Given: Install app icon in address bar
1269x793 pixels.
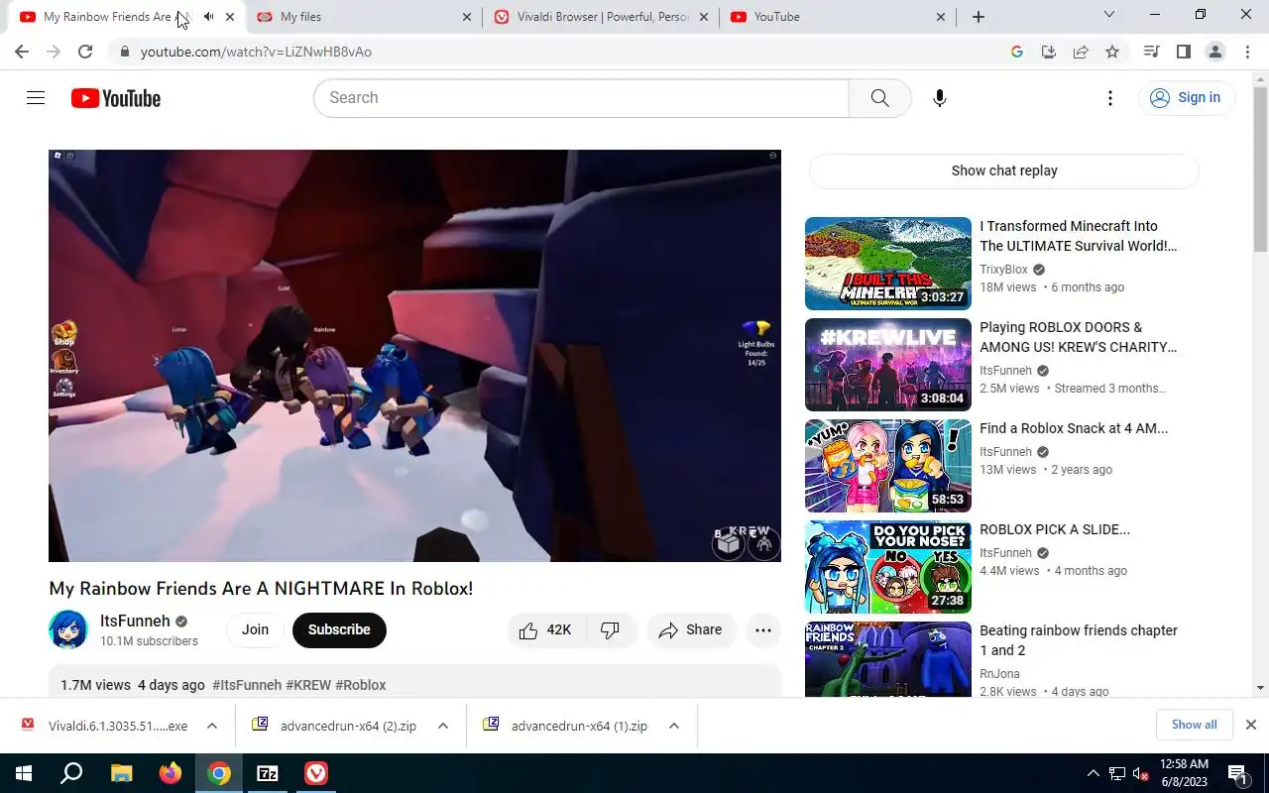Looking at the screenshot, I should coord(1049,52).
